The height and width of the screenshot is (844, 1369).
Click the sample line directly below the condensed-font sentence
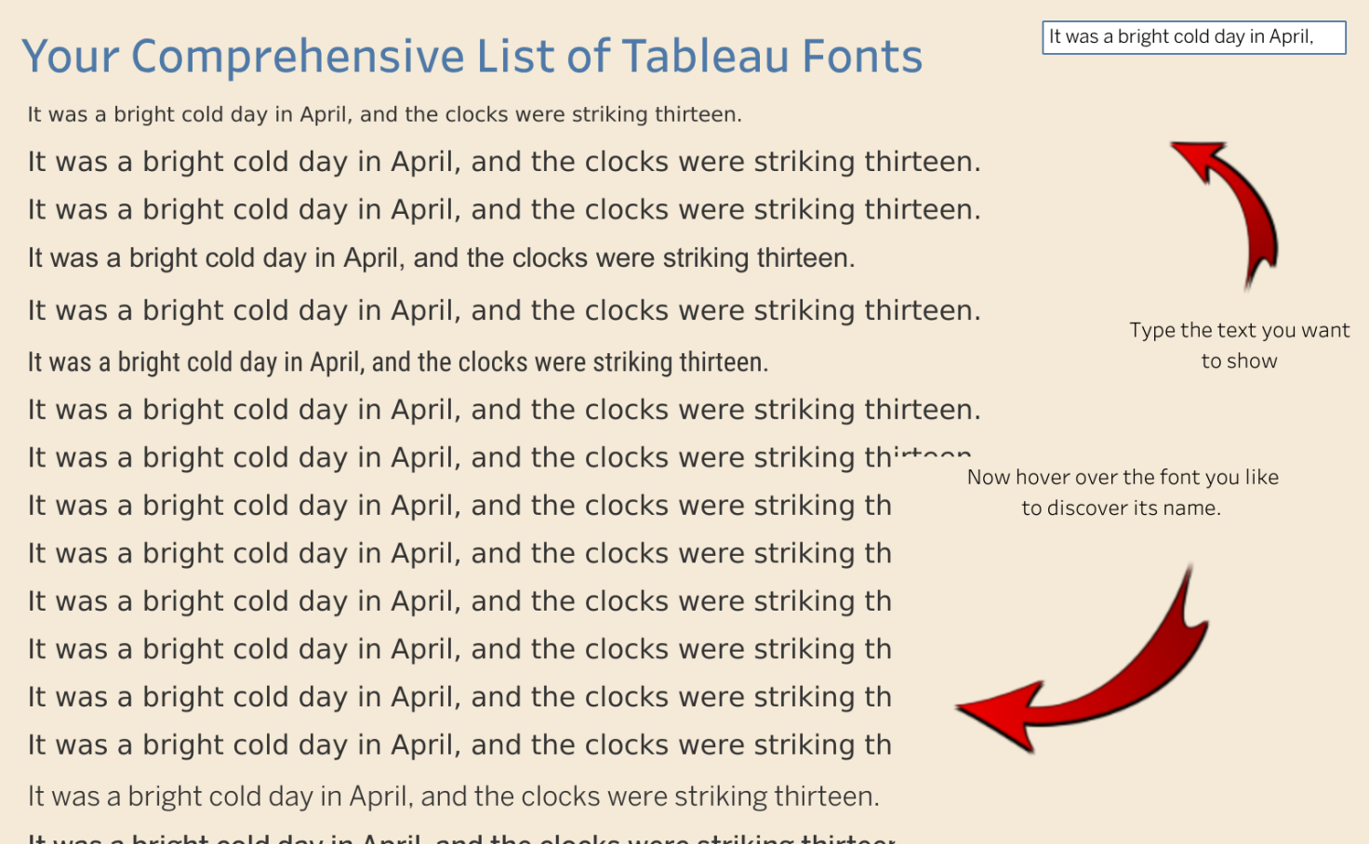point(503,410)
